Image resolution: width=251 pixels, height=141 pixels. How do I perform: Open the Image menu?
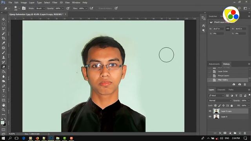24,3
